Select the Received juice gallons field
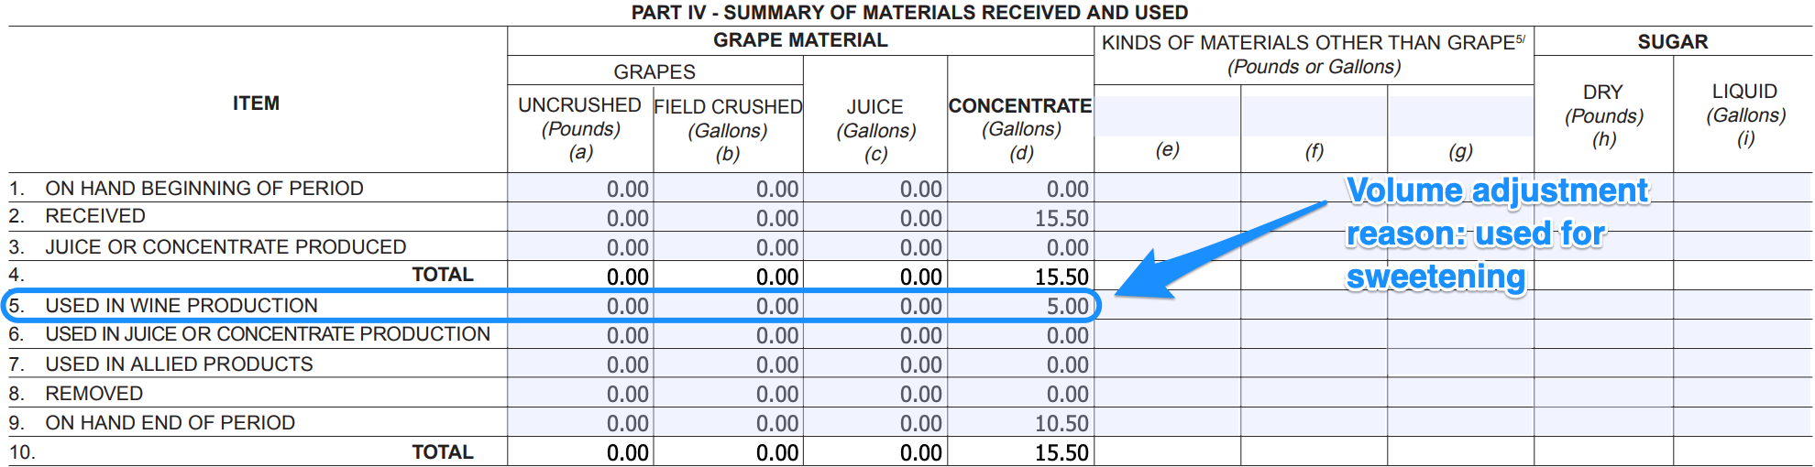The width and height of the screenshot is (1815, 467). point(875,218)
